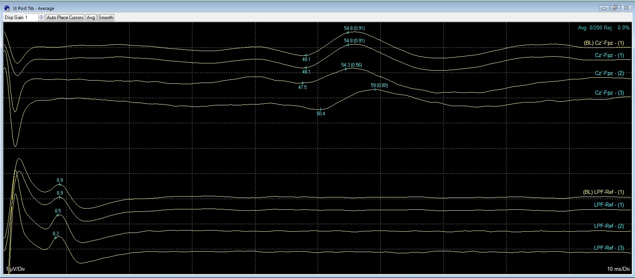635x278 pixels.
Task: Click the 8.2 ms cursor on LPF-Ref trace
Action: (x=56, y=237)
